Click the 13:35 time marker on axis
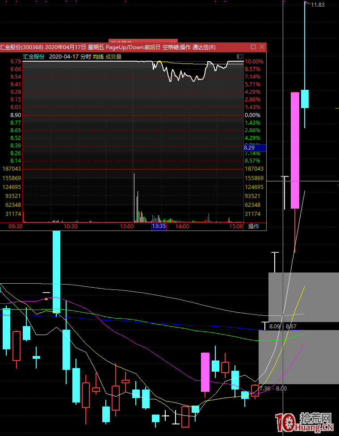This screenshot has height=436, width=339. [x=159, y=226]
